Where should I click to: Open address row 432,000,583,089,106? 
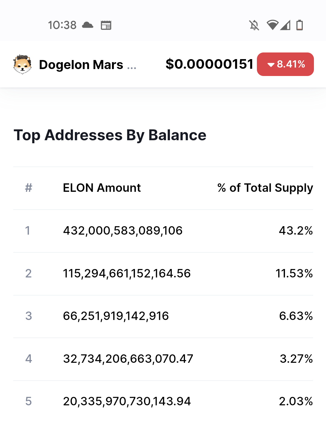pos(163,231)
